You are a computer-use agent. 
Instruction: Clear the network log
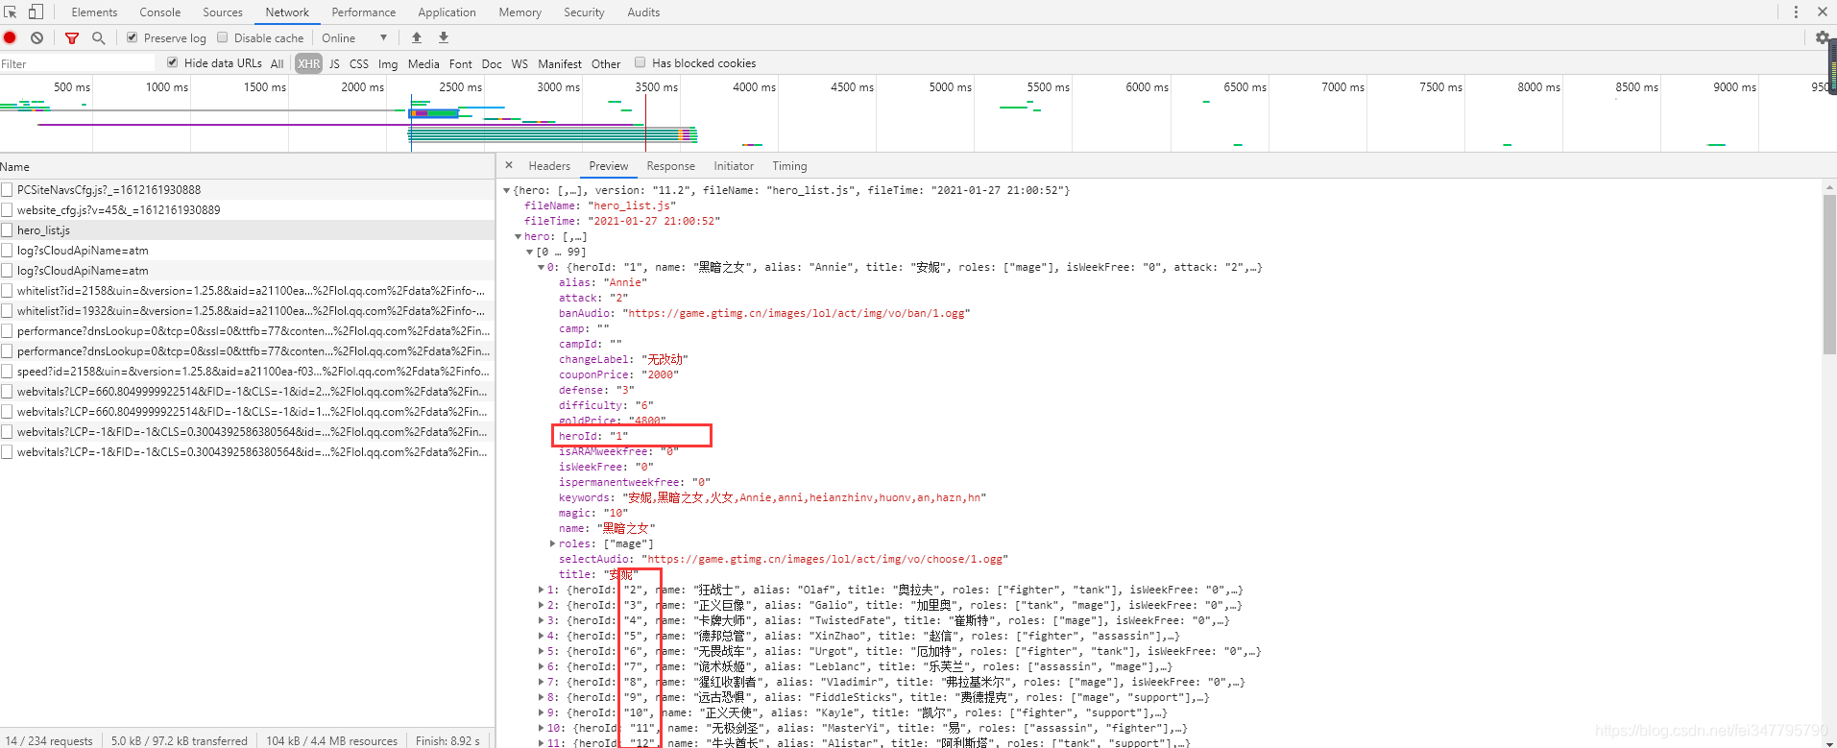click(x=36, y=38)
